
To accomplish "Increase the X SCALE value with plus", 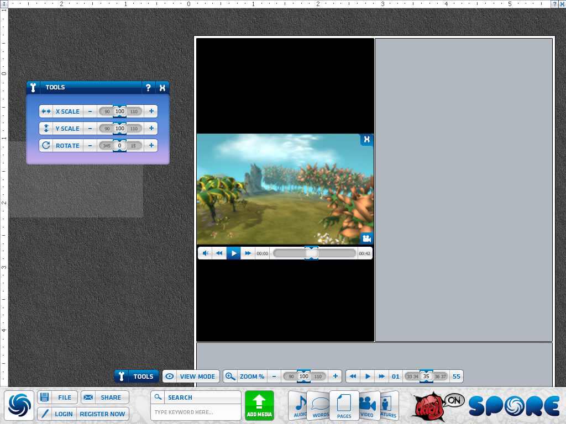I will tap(151, 112).
